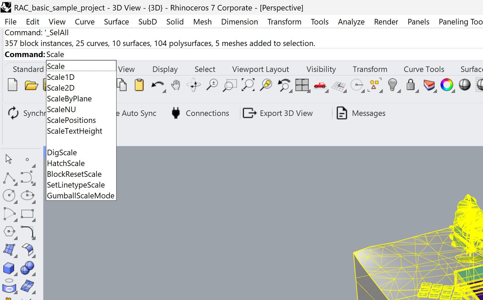This screenshot has height=300, width=483.
Task: Switch to the Display toolbar tab
Action: tap(165, 69)
